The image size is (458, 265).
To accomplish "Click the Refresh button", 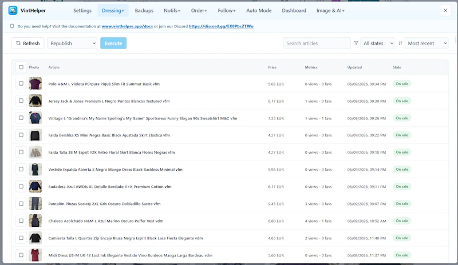I will (27, 43).
